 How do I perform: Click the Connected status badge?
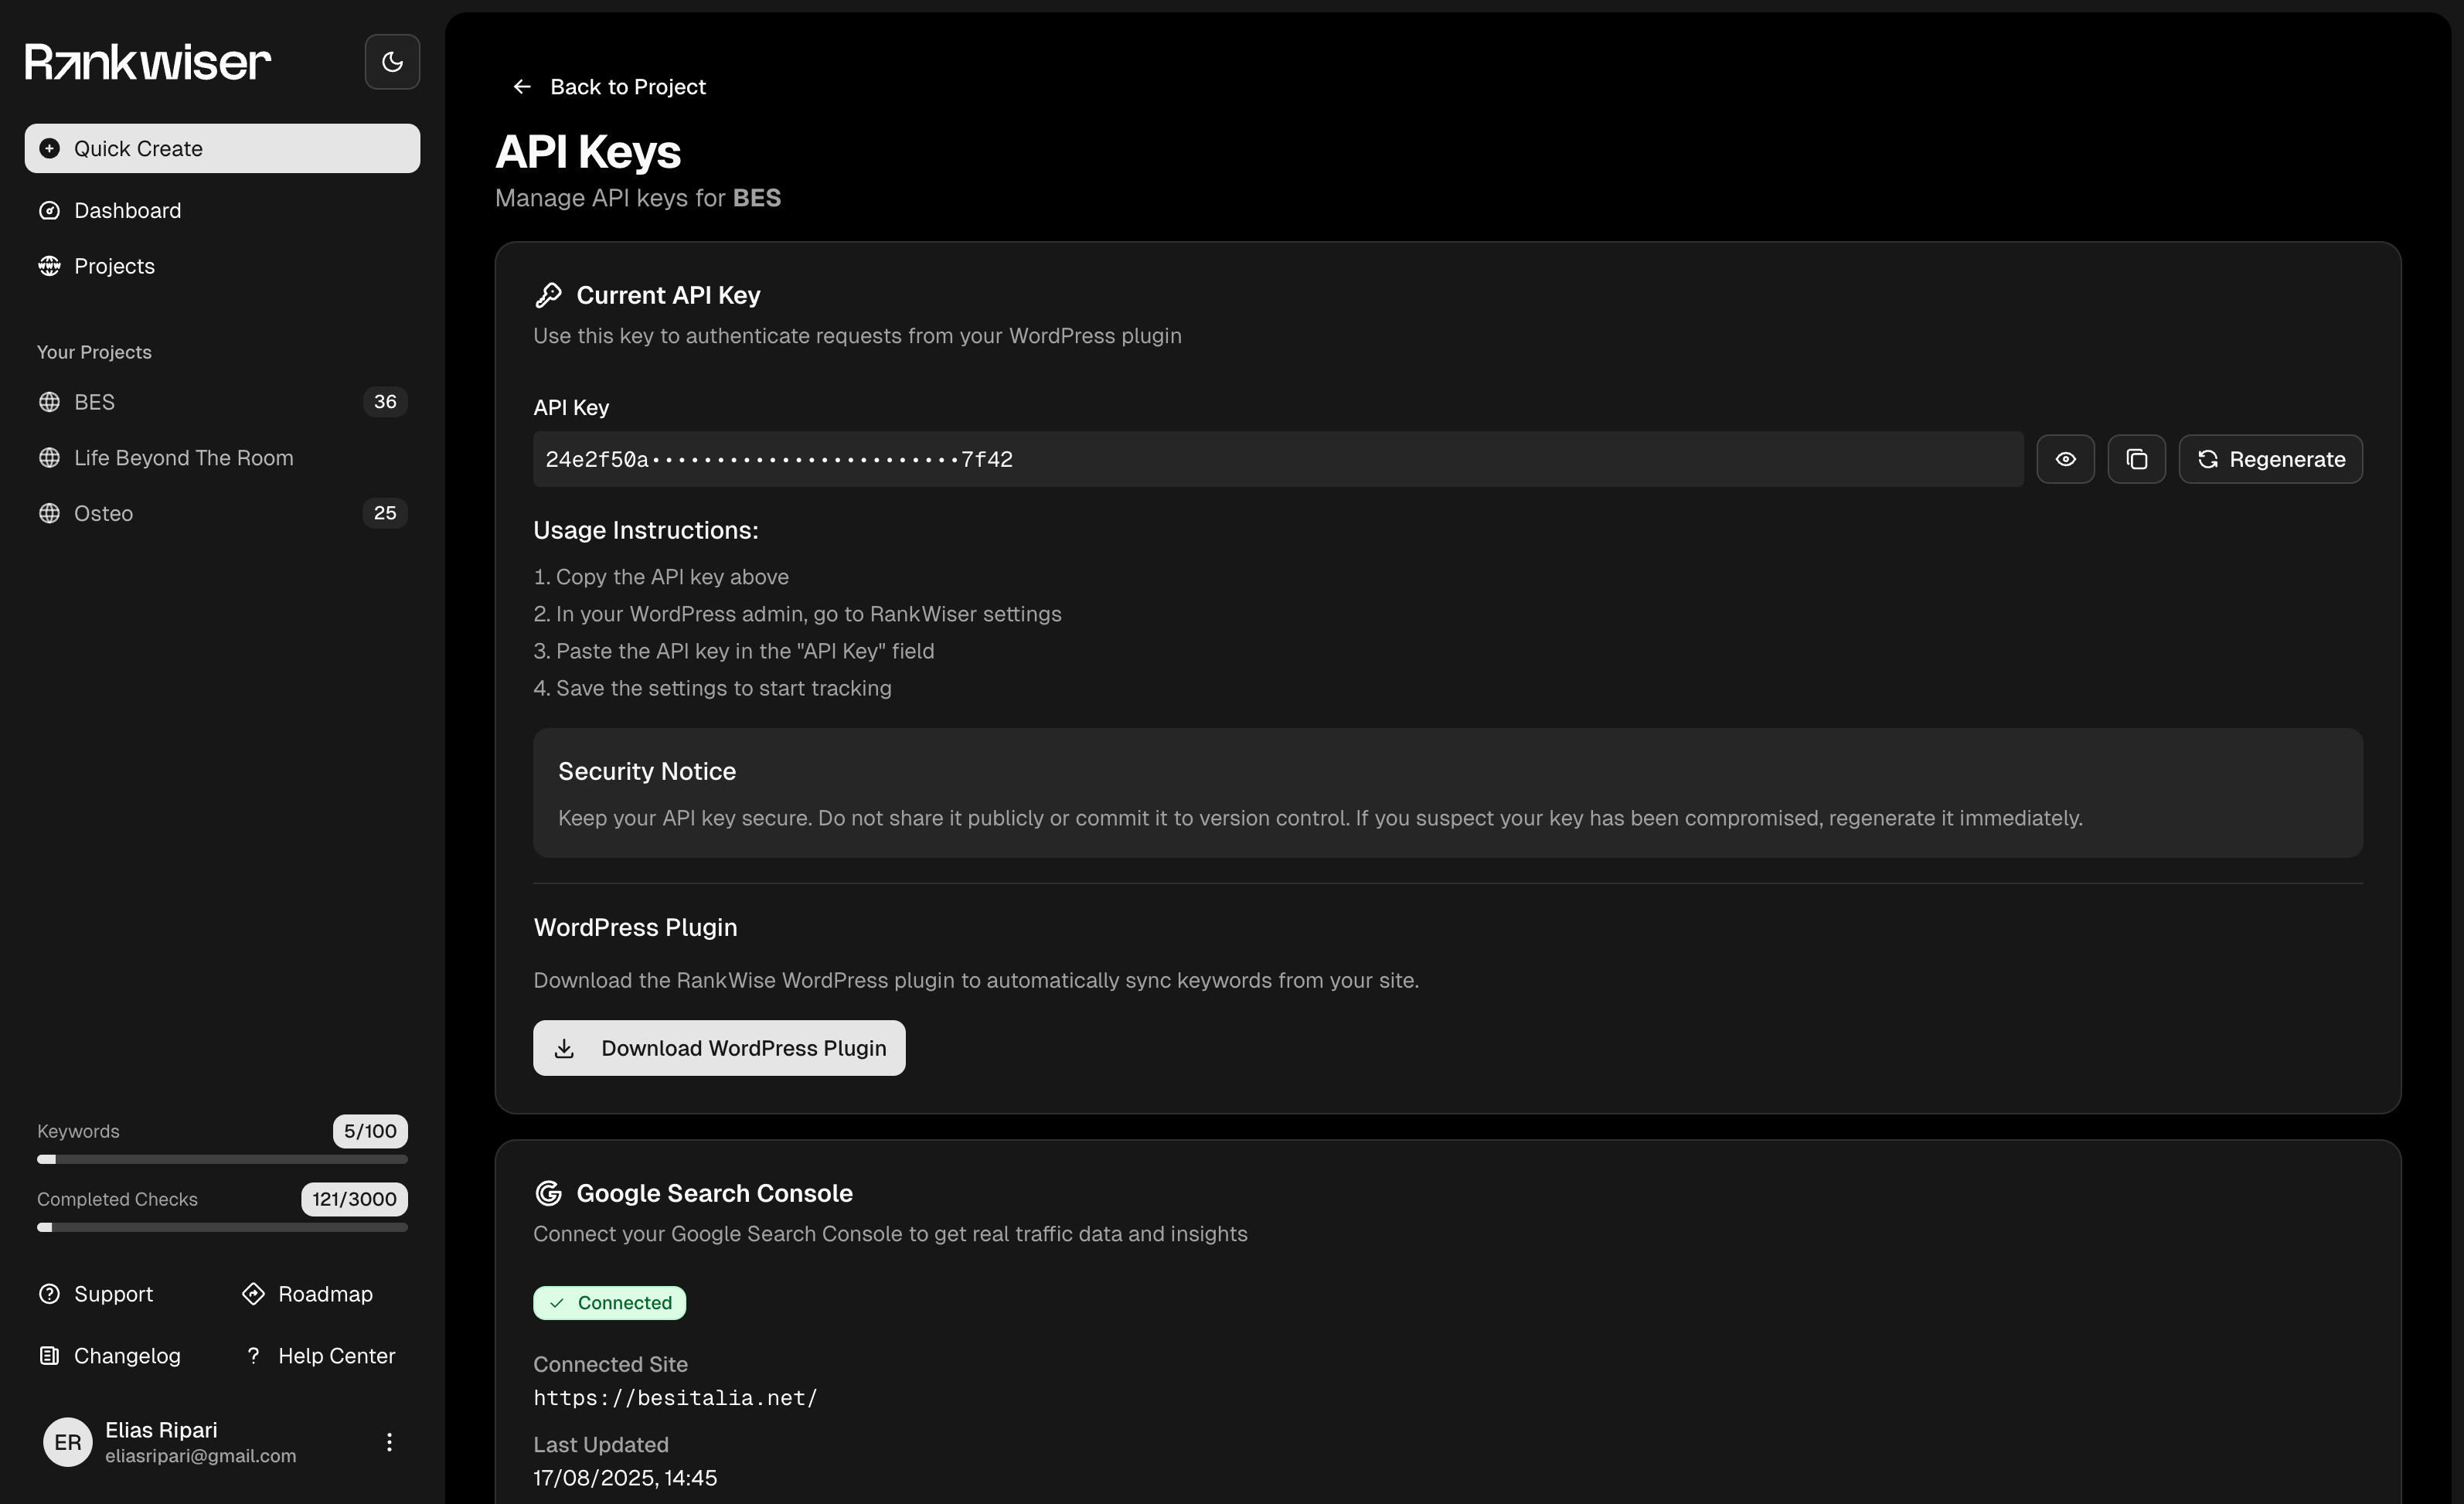click(609, 1302)
